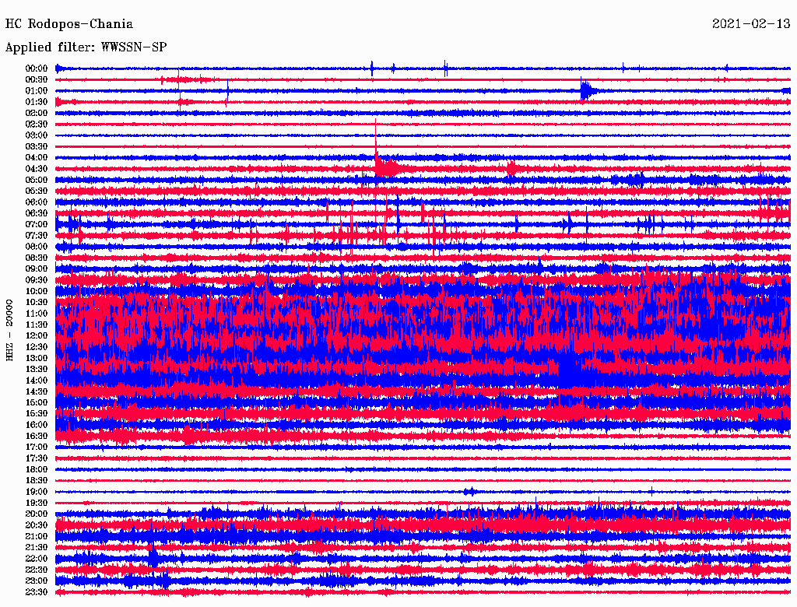Click the date 2021-02-13 label
Viewport: 797px width, 607px height.
751,24
